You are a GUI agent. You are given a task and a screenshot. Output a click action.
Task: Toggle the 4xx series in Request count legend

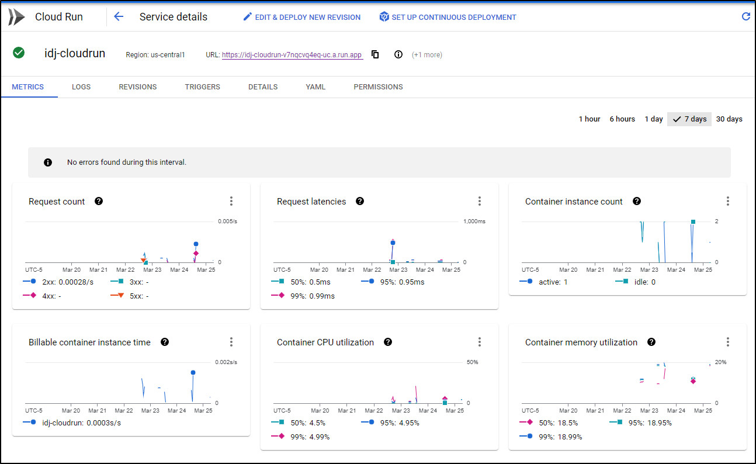pos(43,296)
